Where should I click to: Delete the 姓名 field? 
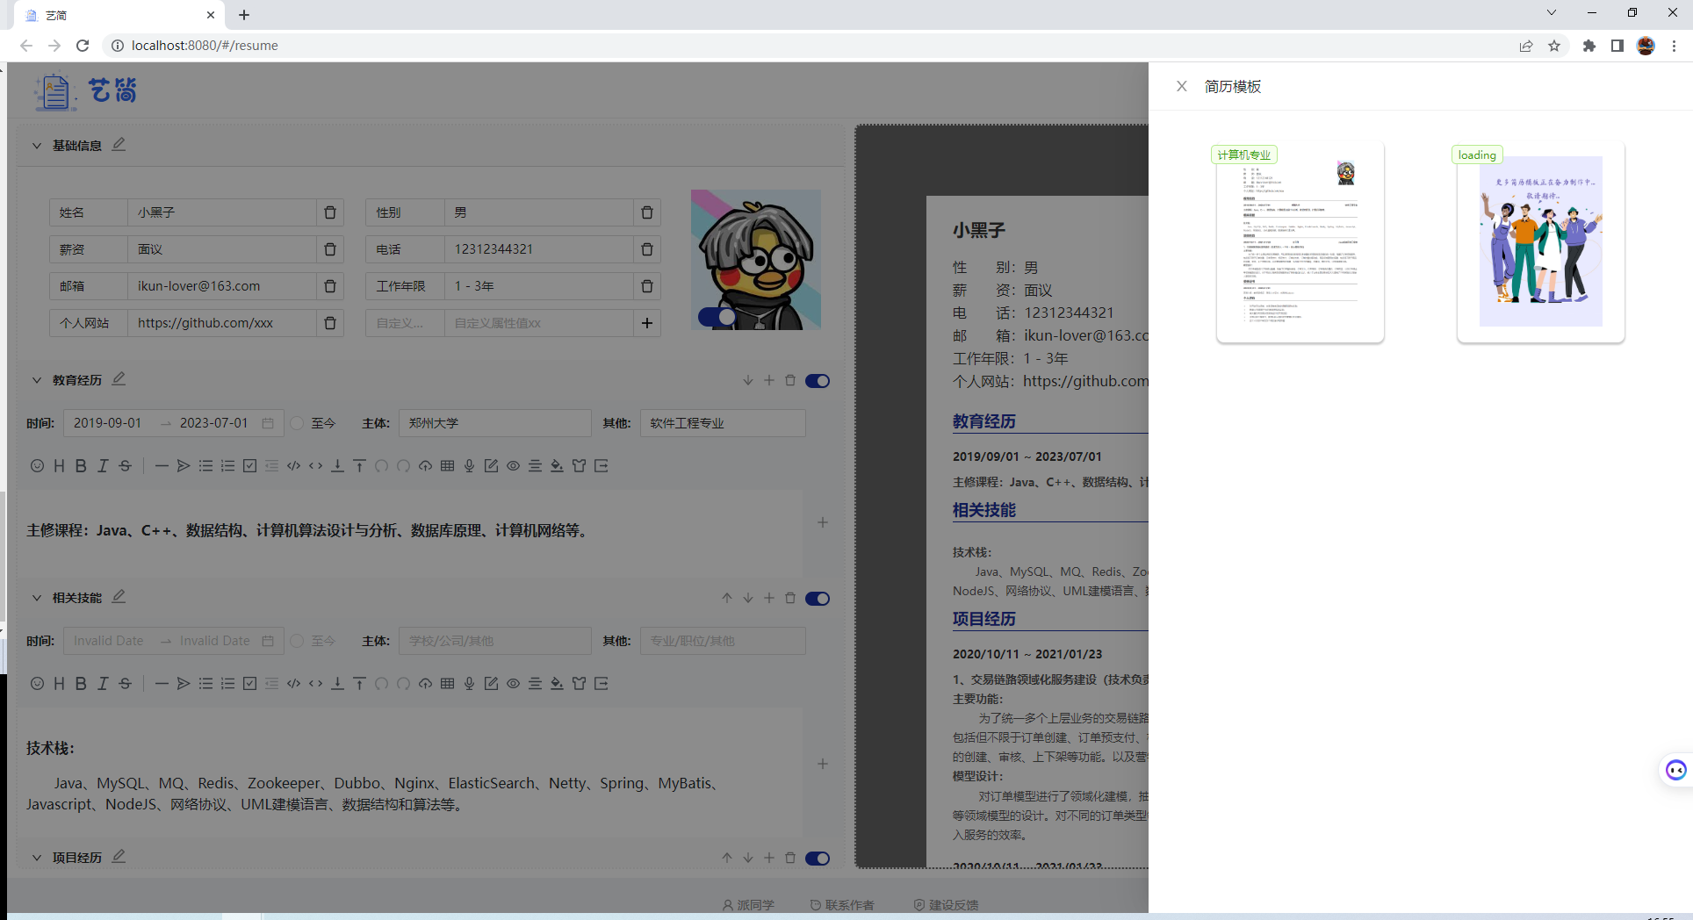click(330, 212)
